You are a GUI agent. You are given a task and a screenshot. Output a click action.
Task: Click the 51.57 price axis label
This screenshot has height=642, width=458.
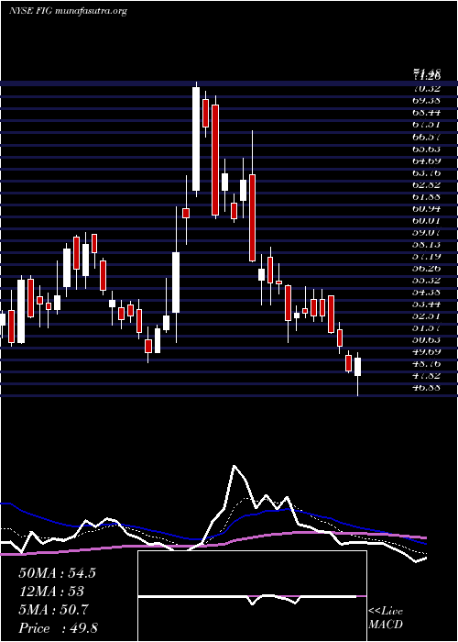point(427,328)
